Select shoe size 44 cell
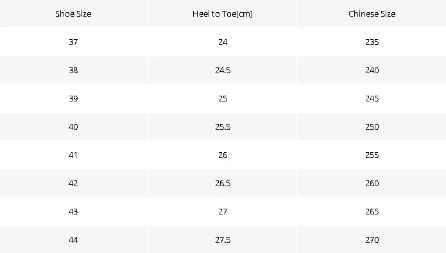This screenshot has width=446, height=253. pyautogui.click(x=73, y=240)
